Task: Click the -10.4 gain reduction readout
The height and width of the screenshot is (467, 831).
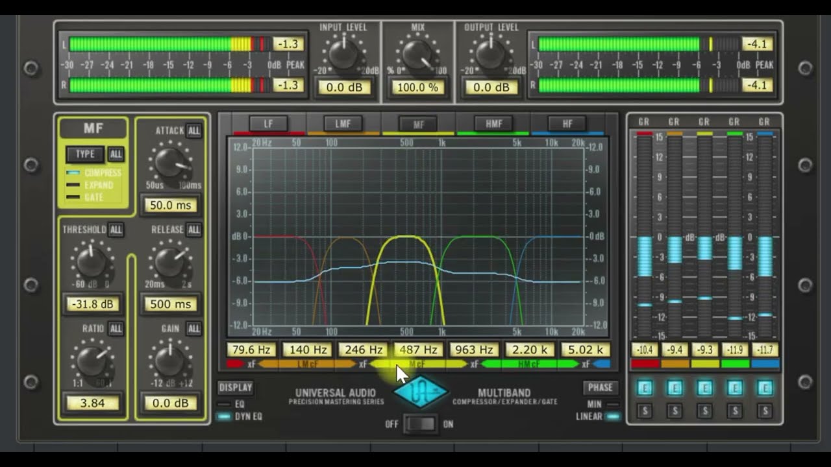Action: point(644,350)
